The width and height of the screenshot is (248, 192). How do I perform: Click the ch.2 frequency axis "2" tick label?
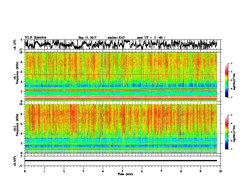(22, 143)
